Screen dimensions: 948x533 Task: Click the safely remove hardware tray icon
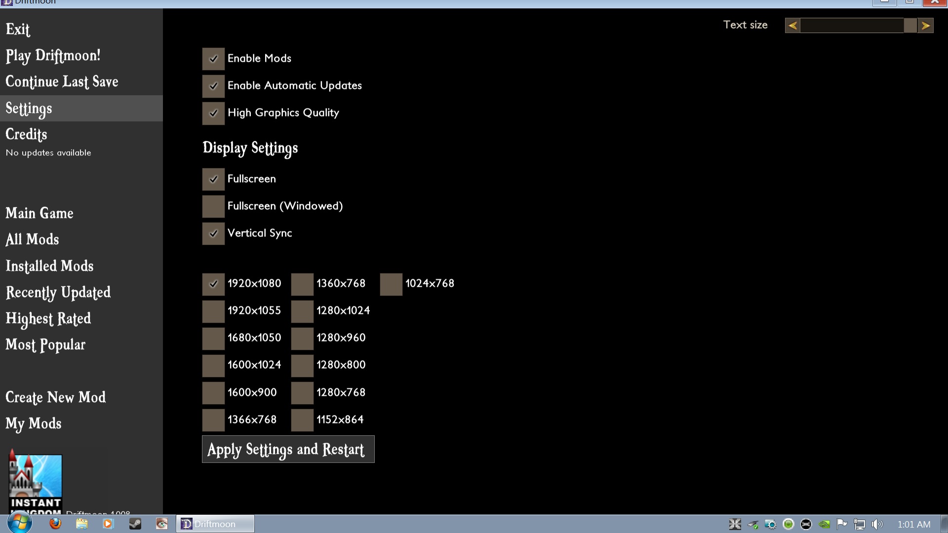[753, 524]
